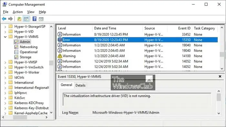Expand the Hyper-V-VmSwitch tree node

pyautogui.click(x=5, y=68)
